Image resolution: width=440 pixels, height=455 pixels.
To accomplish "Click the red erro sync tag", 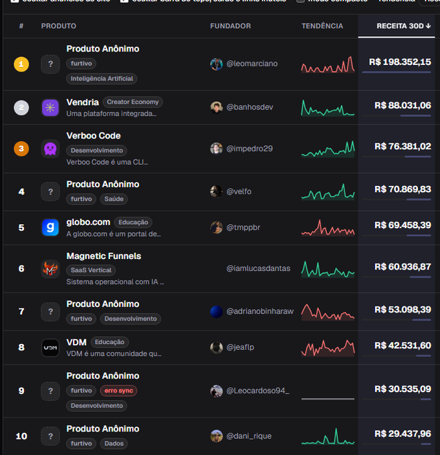I will (x=118, y=391).
